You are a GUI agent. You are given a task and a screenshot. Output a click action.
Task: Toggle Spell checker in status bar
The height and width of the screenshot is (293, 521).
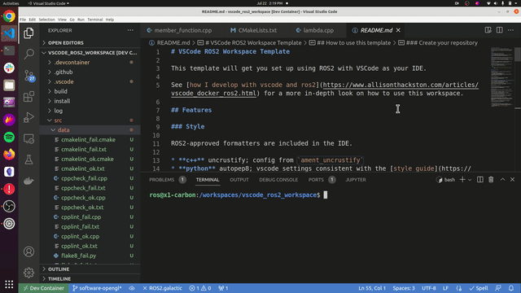pos(479,288)
